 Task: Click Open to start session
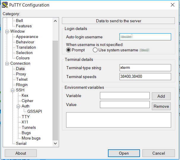pyautogui.click(x=124, y=153)
